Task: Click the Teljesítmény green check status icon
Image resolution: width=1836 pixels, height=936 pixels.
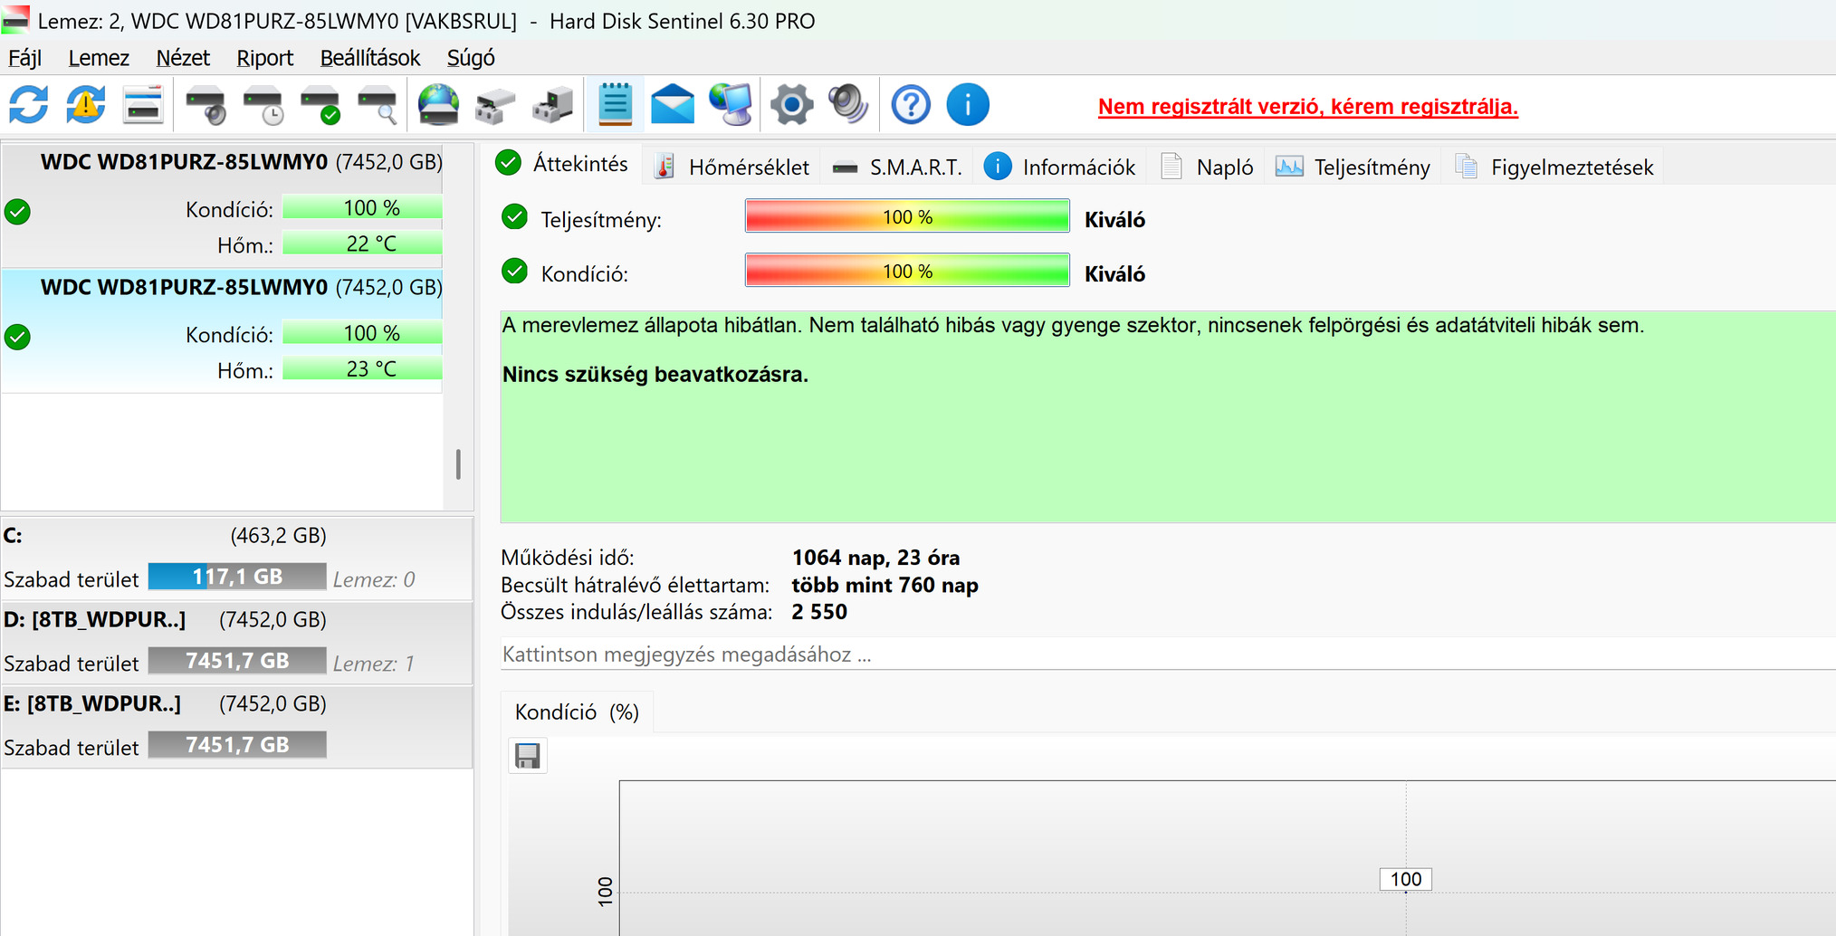Action: point(515,217)
